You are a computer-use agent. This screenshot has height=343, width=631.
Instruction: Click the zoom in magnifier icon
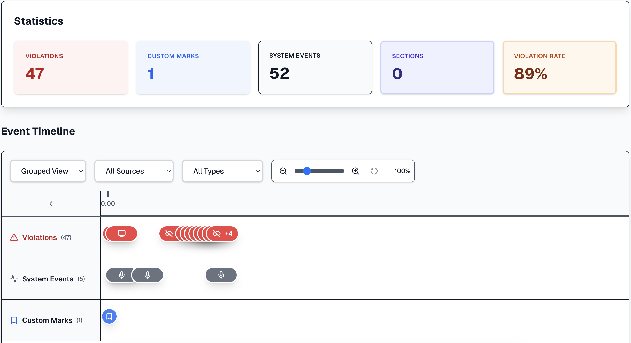pos(355,171)
